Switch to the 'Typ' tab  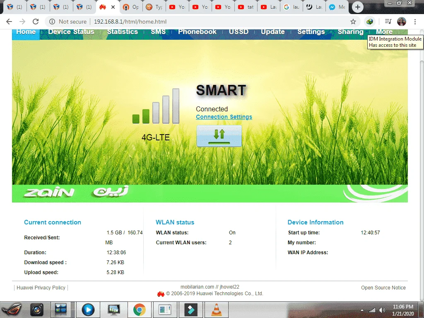click(x=154, y=7)
